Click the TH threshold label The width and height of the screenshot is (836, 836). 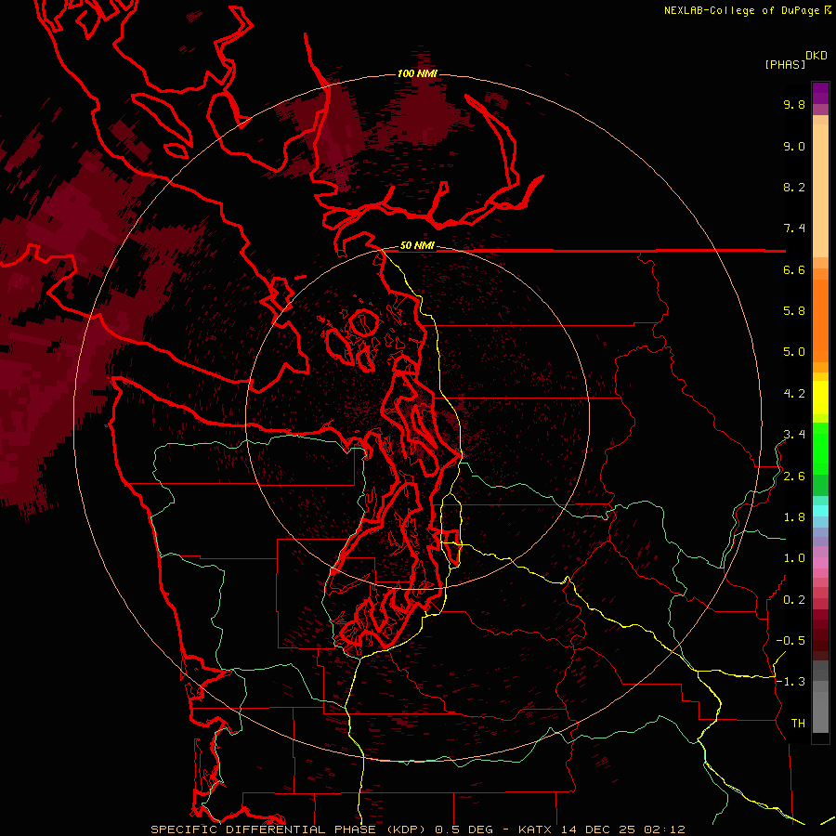pos(798,724)
